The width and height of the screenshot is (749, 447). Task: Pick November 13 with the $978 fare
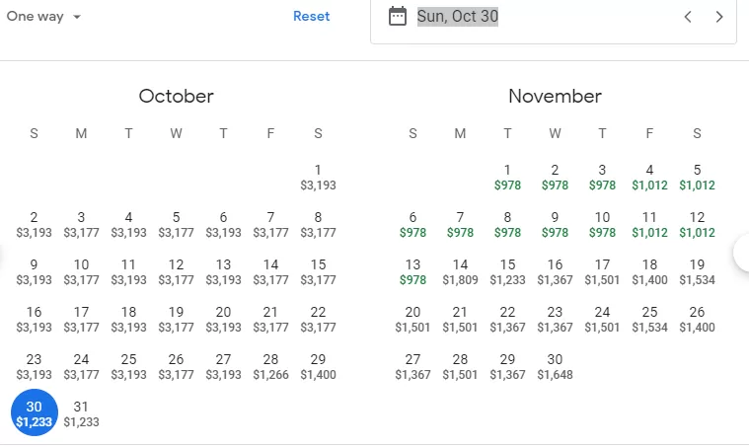(x=412, y=271)
